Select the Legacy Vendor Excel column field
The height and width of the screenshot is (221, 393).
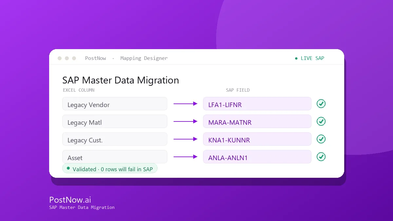click(x=115, y=104)
